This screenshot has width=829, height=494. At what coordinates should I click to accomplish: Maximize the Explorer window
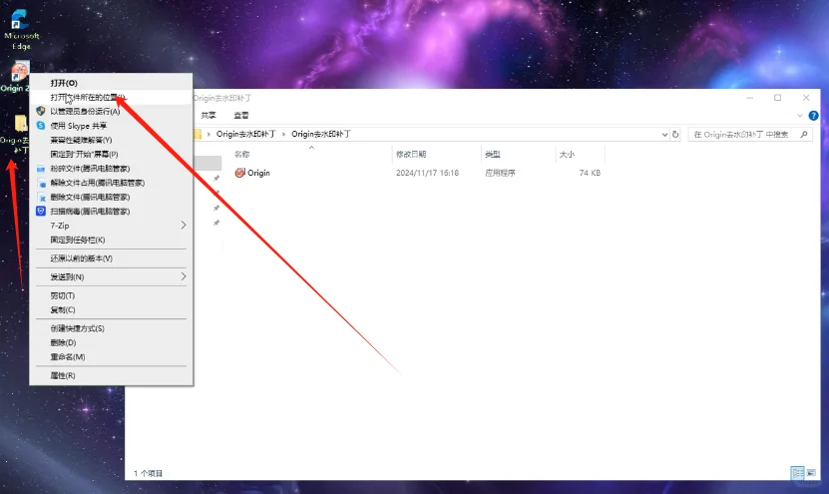778,98
